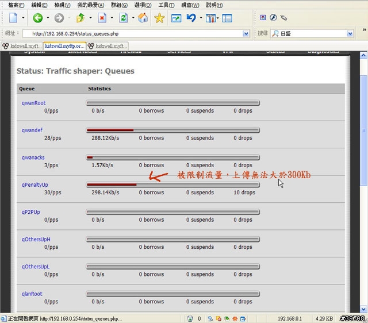Open the 檢視(V) menu
This screenshot has width=368, height=323.
62,5
